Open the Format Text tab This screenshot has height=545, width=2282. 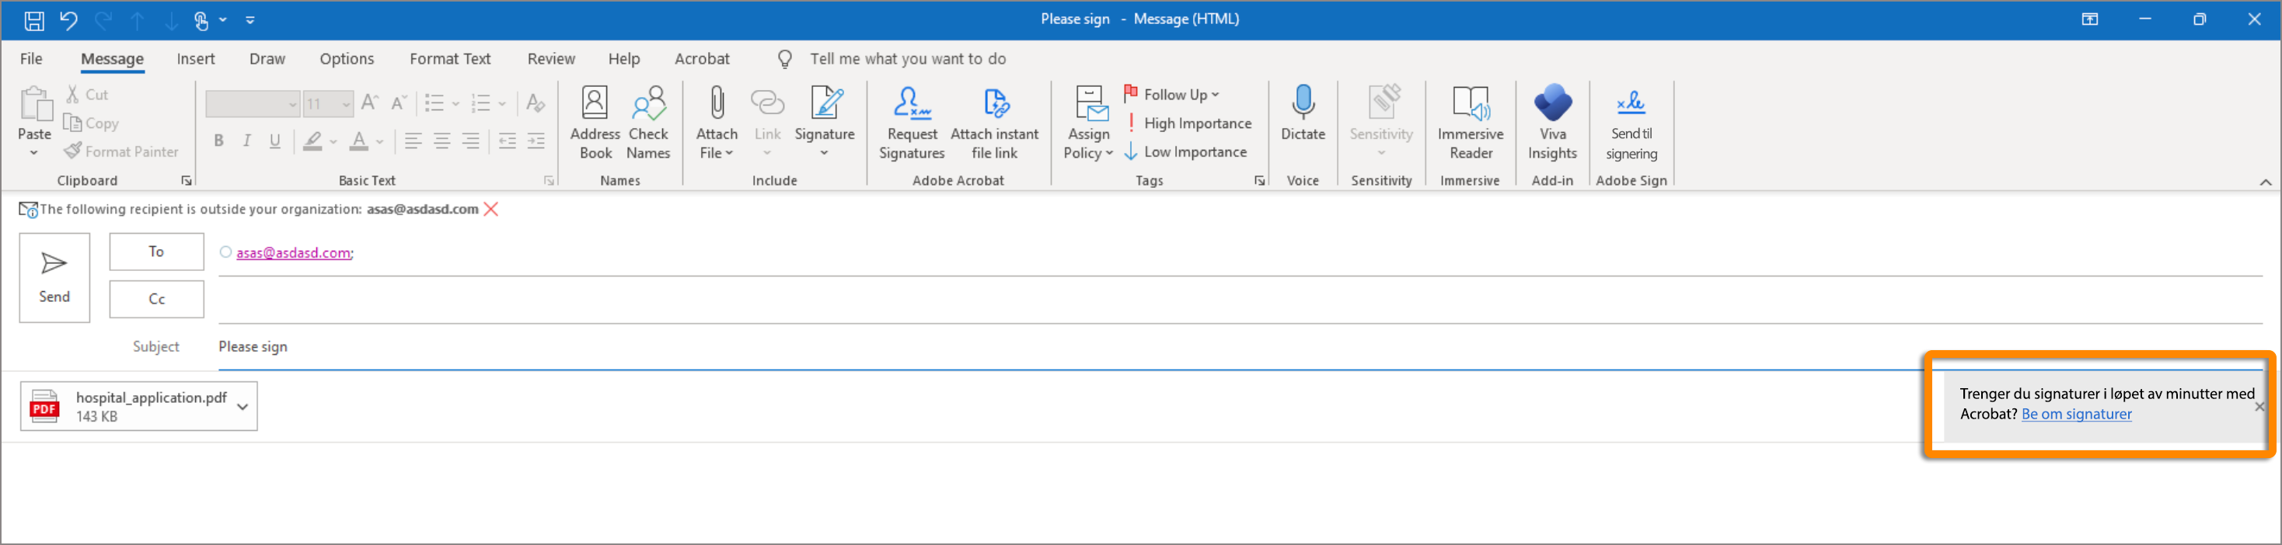(x=449, y=58)
